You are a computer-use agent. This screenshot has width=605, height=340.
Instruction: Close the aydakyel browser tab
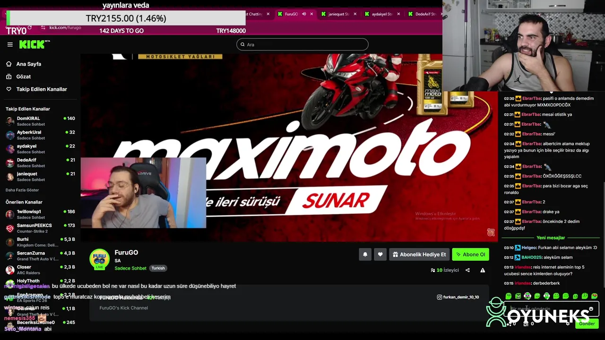pyautogui.click(x=398, y=14)
